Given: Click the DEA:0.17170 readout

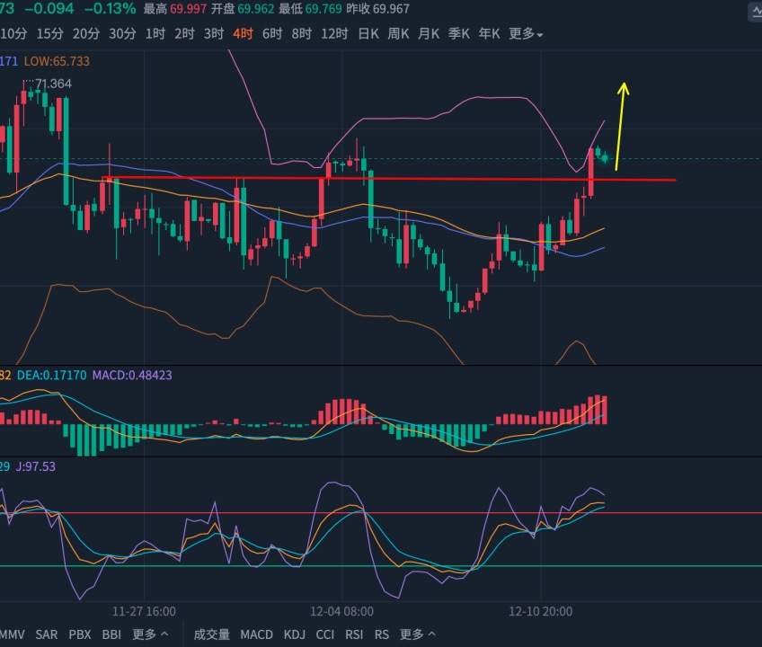Looking at the screenshot, I should point(51,376).
